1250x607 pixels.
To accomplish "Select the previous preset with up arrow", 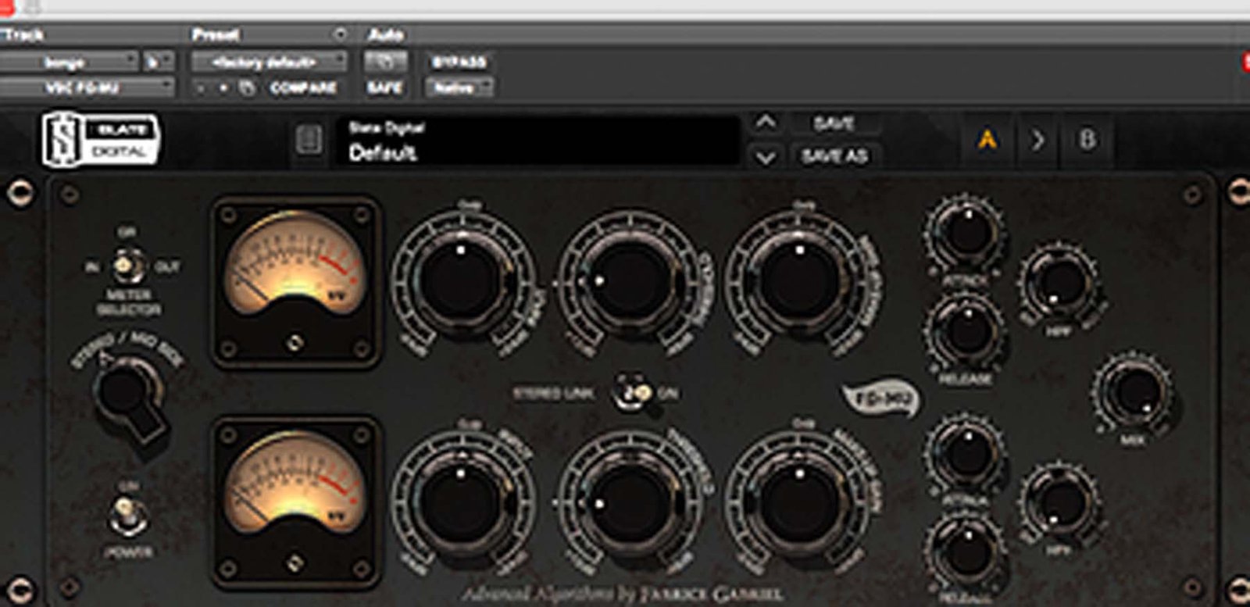I will pyautogui.click(x=766, y=123).
